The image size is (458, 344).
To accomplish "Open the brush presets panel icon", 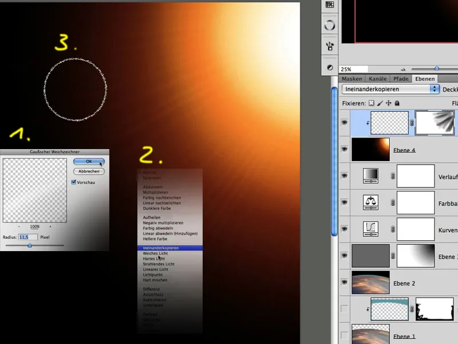I will (330, 46).
